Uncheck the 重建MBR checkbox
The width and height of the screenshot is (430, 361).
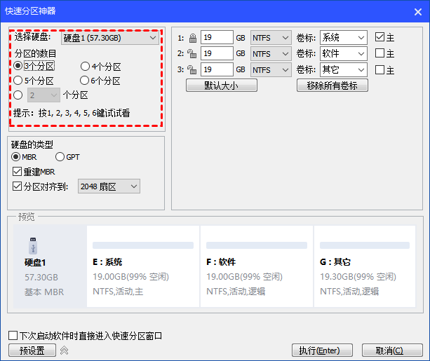(18, 172)
